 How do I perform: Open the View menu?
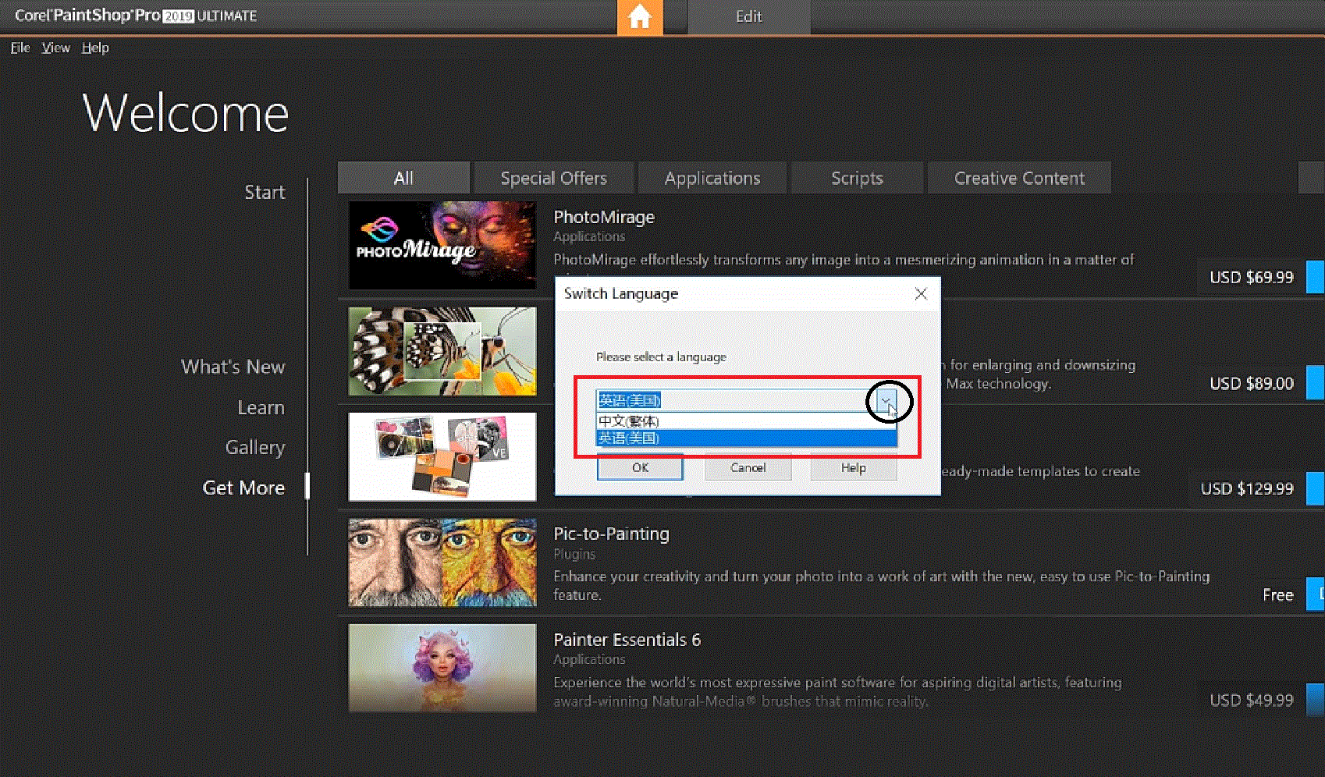pos(55,48)
